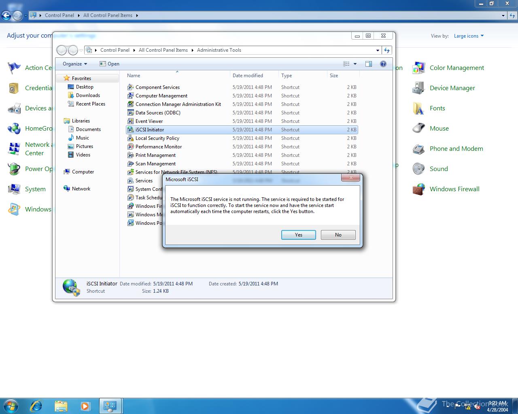
Task: Select Connection Manager Administration Kit icon
Action: click(130, 104)
